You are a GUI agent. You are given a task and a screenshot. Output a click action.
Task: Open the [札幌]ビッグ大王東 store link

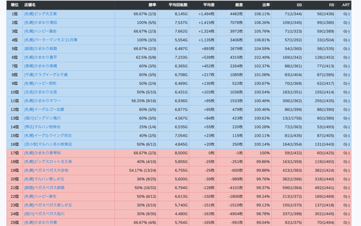coord(41,14)
